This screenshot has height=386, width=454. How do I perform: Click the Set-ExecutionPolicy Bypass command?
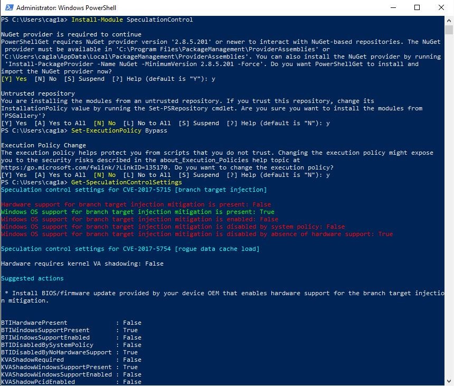click(119, 130)
